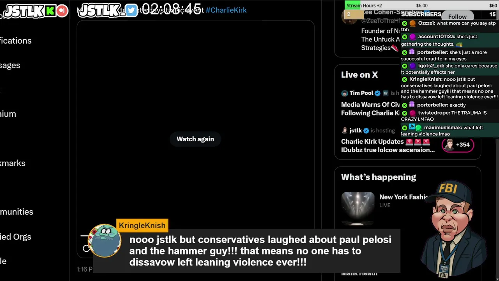Open the Notifications sidebar item
Viewport: 499px width, 281px height.
[x=16, y=41]
